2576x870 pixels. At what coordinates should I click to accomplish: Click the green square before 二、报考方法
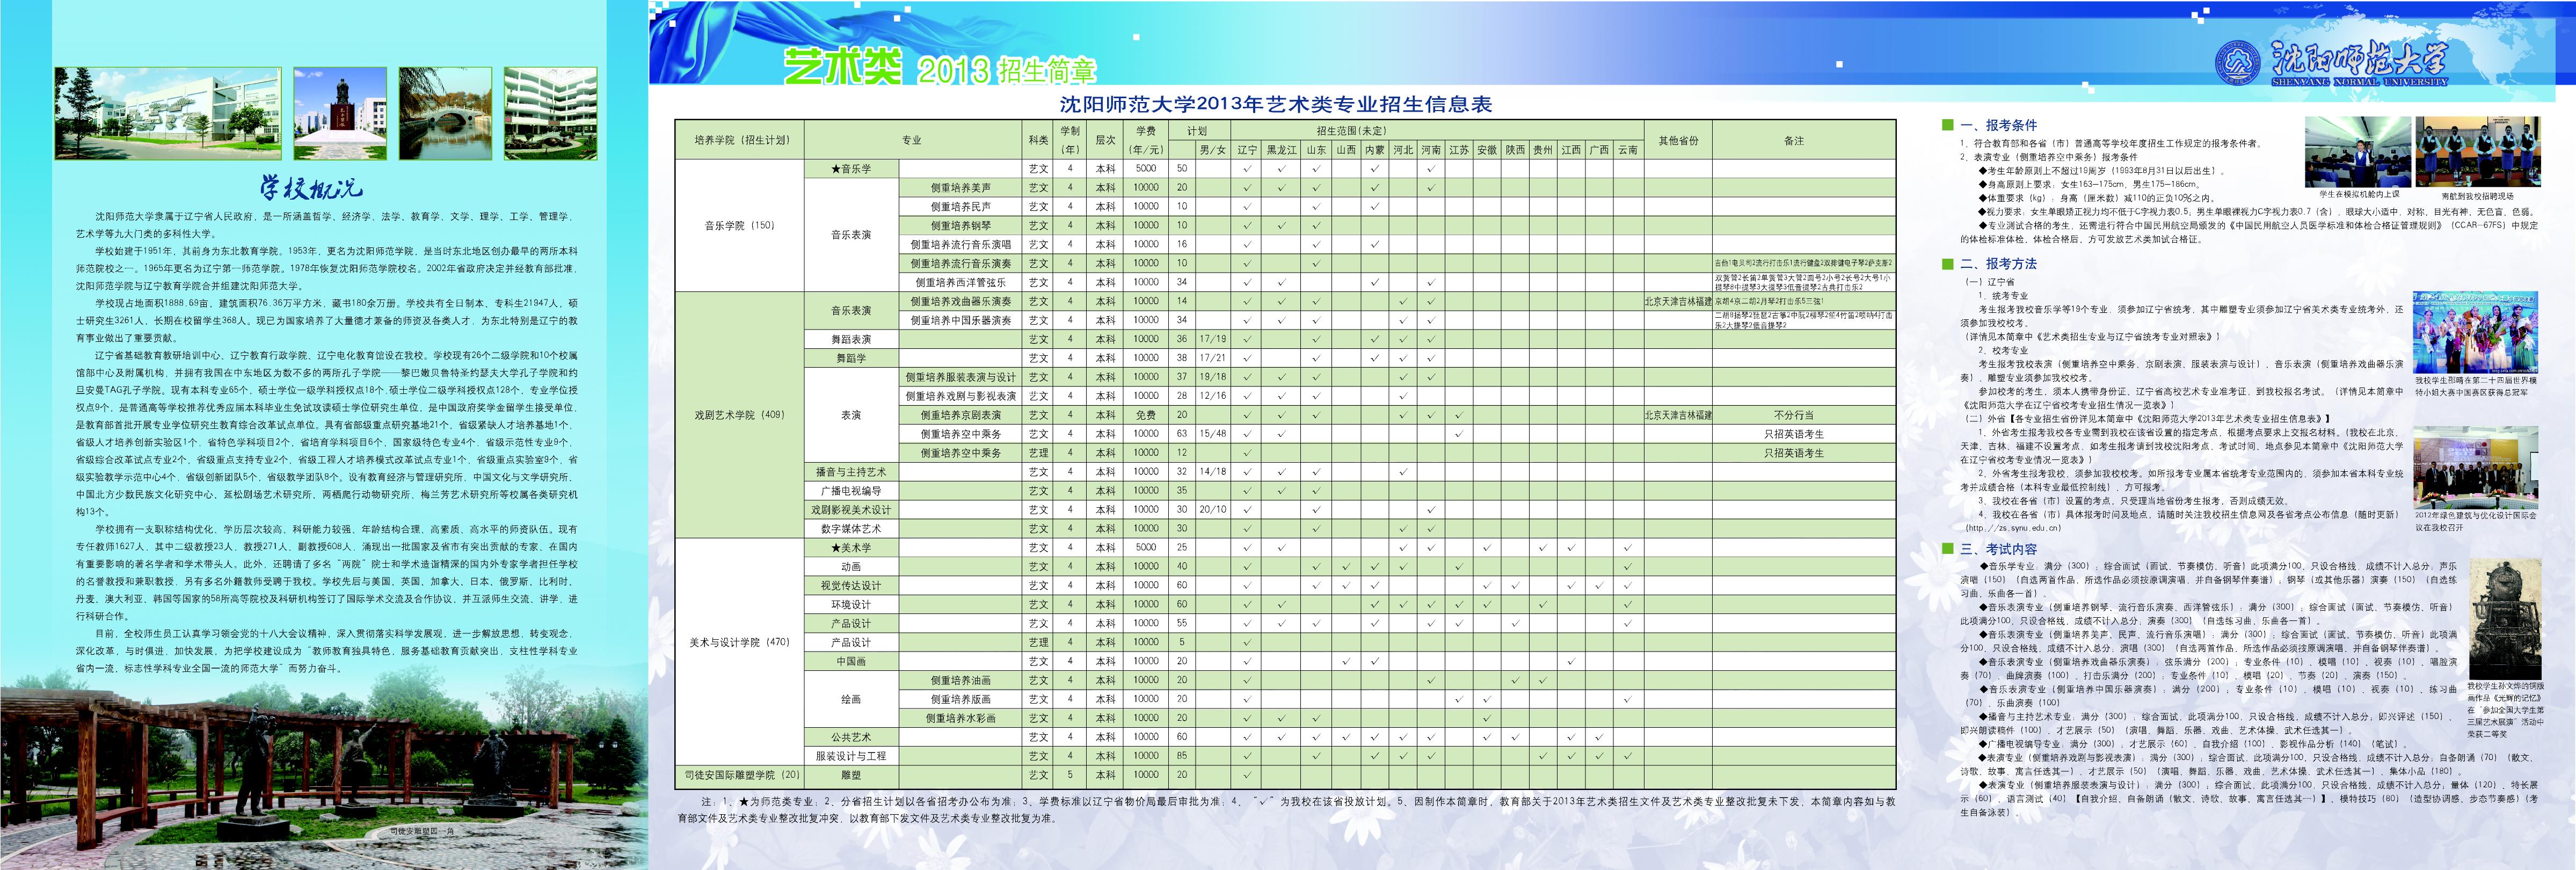[1947, 264]
